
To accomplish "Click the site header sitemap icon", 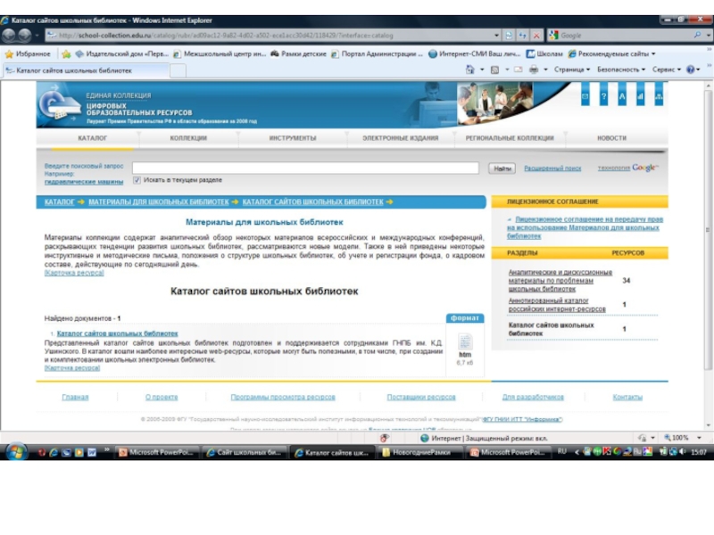I will click(x=659, y=95).
